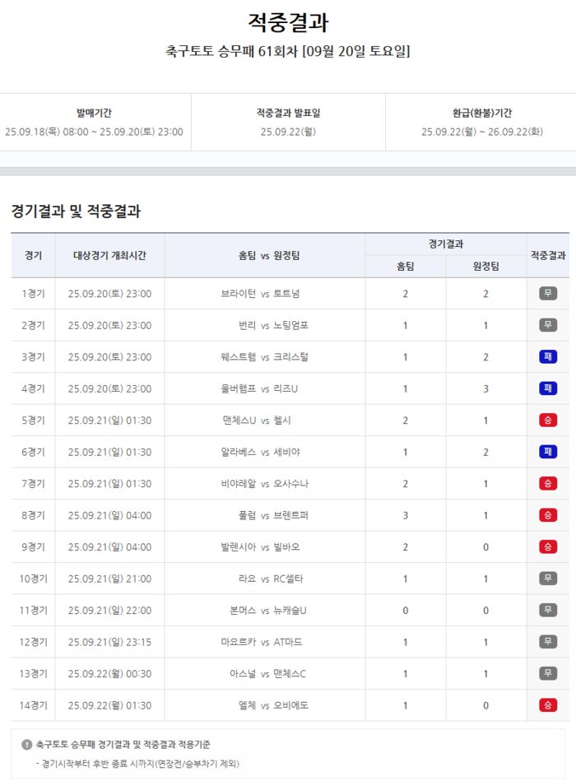Click the red 승 badge for 14경기

(548, 705)
